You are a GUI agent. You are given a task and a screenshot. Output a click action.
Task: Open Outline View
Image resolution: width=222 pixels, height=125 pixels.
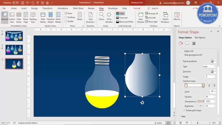click(12, 17)
